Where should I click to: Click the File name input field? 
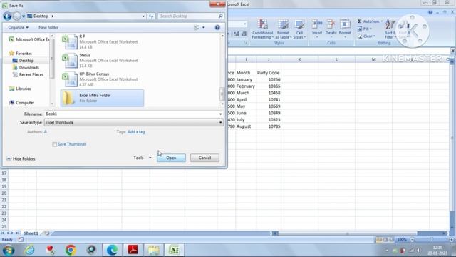pos(131,114)
